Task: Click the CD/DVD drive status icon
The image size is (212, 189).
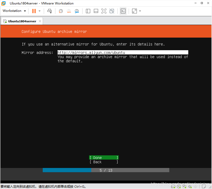Action: [x=179, y=187]
